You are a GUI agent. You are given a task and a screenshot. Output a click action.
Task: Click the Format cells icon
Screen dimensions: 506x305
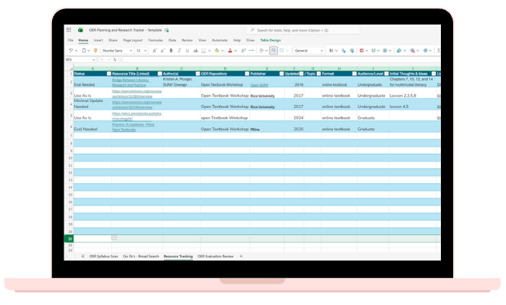426,51
